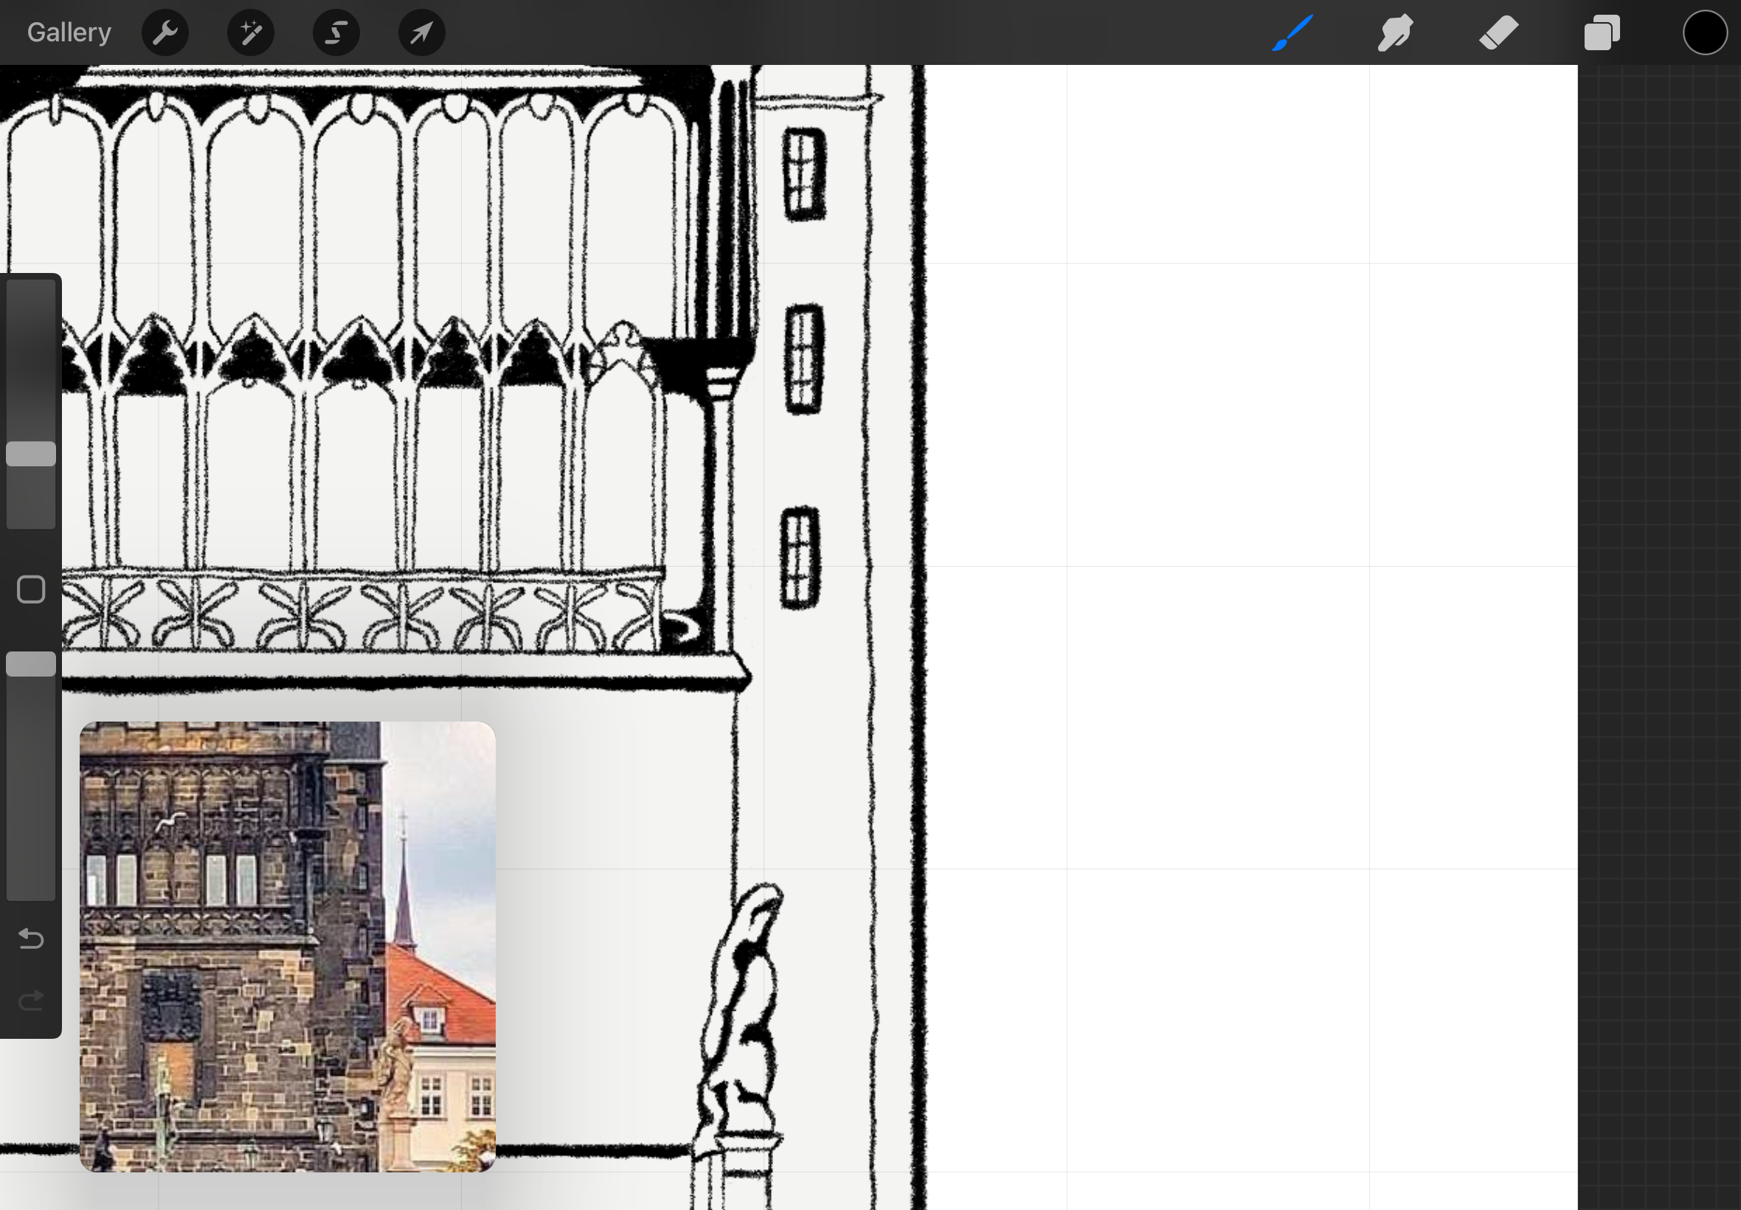Image resolution: width=1741 pixels, height=1210 pixels.
Task: Select the Eraser tool
Action: [x=1498, y=32]
